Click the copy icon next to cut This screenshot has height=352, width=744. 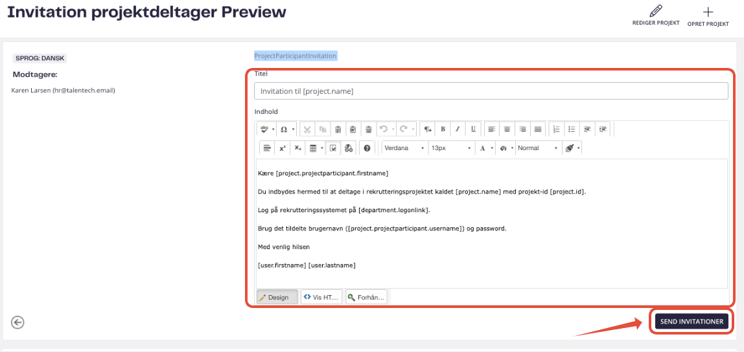(x=322, y=129)
